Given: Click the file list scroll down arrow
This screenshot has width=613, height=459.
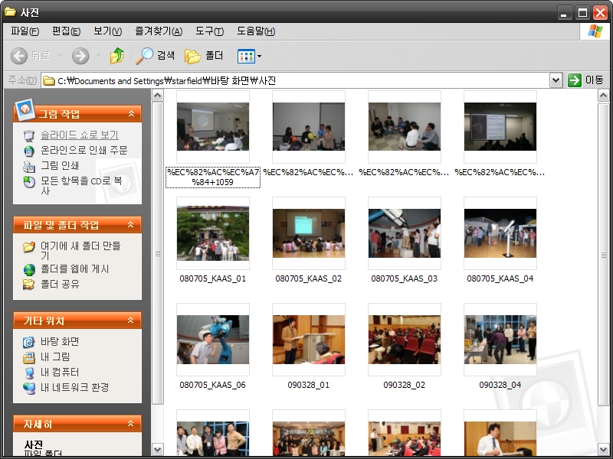Looking at the screenshot, I should coord(603,449).
